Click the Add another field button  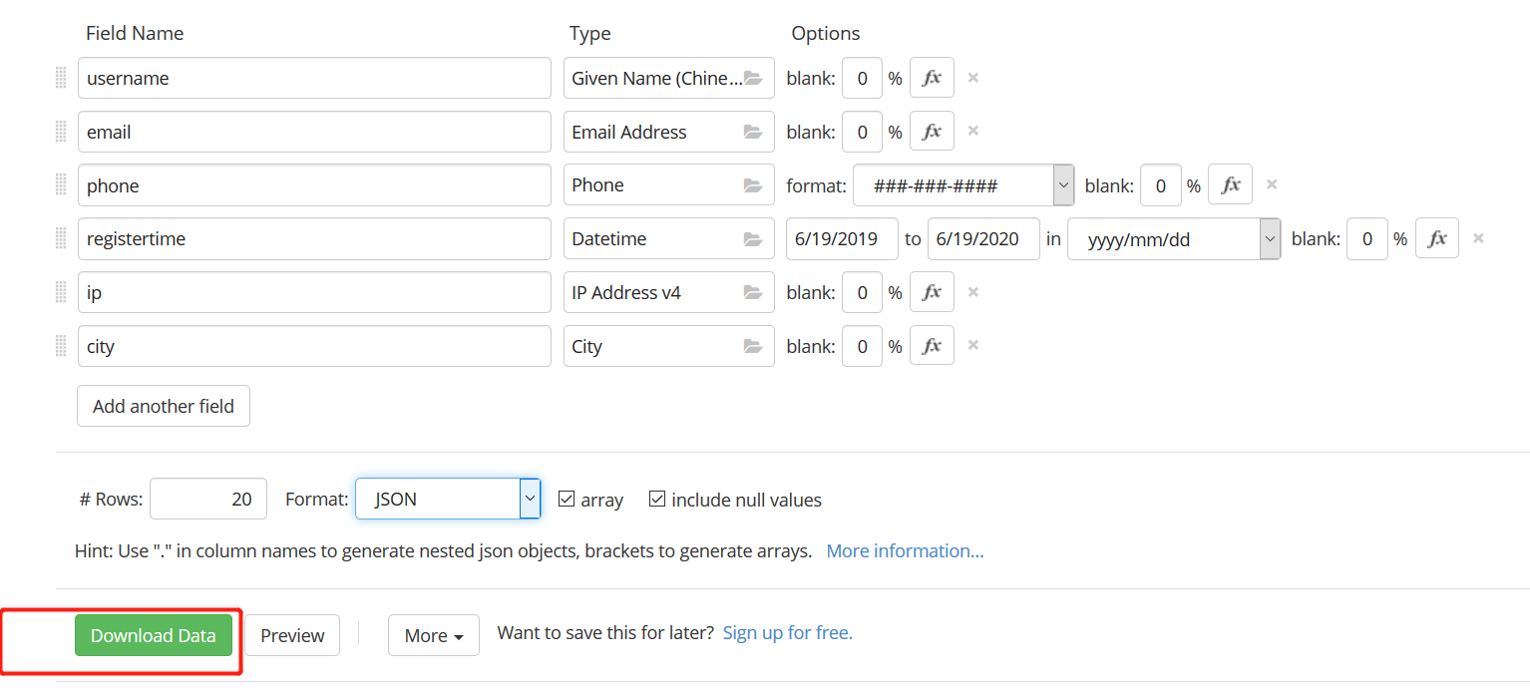point(164,406)
